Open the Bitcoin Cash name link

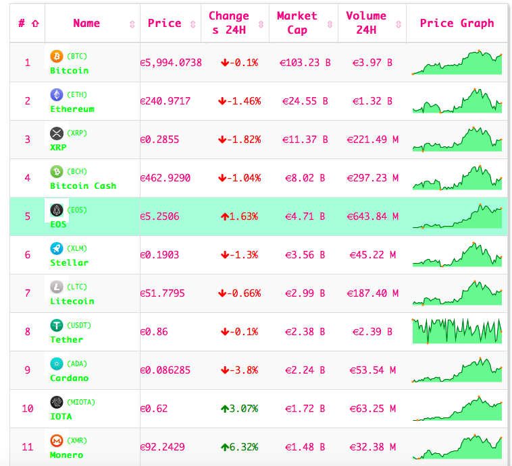point(83,185)
